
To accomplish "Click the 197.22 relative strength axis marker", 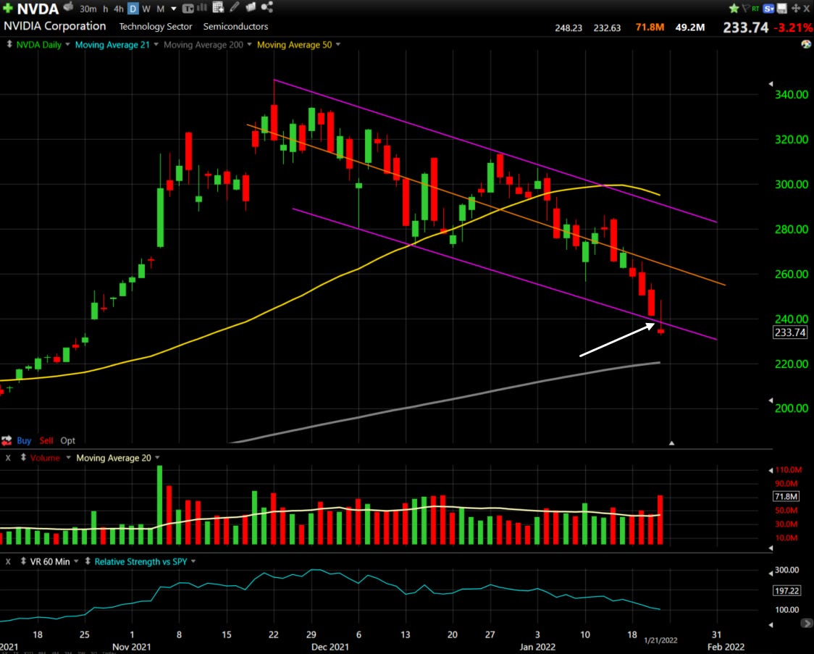I will (787, 591).
